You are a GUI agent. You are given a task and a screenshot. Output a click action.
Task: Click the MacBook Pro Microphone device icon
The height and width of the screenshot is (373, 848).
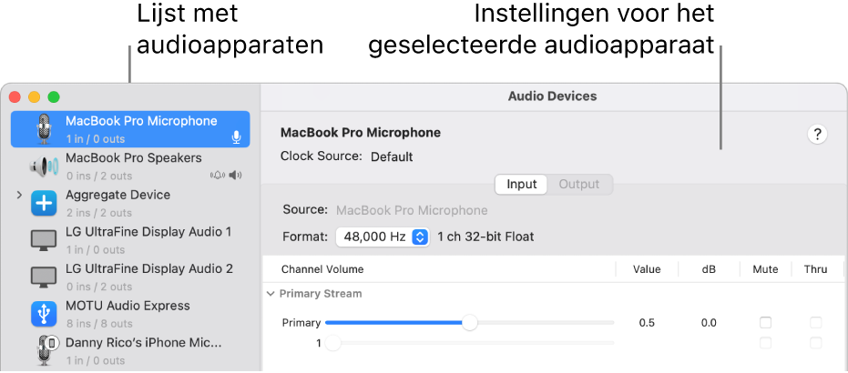tap(44, 129)
